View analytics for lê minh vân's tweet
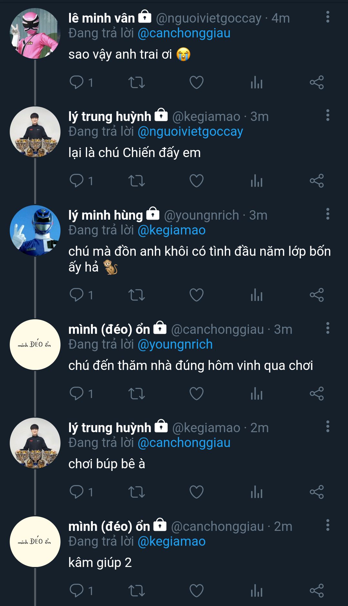 [257, 82]
